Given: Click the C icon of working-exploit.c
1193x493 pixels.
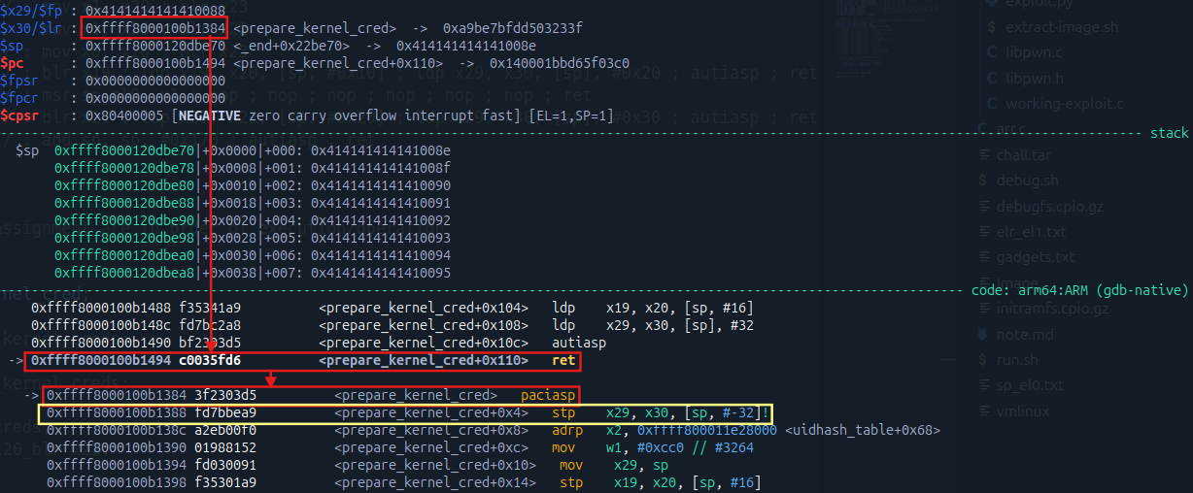Looking at the screenshot, I should [x=990, y=104].
